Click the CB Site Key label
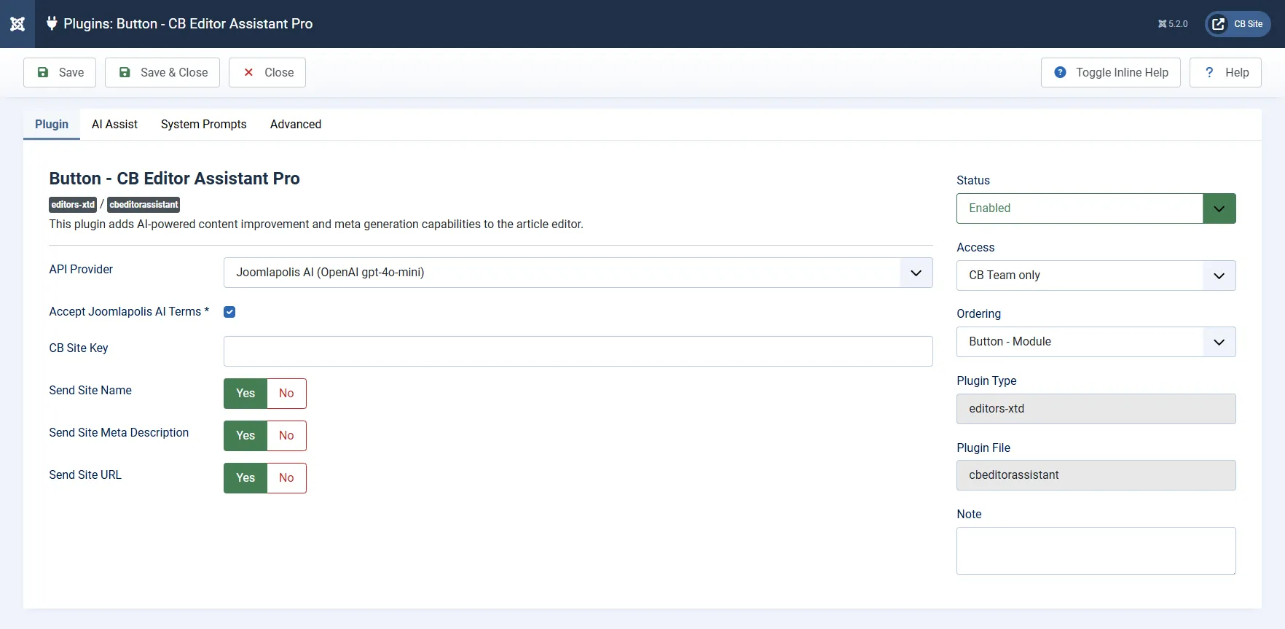The image size is (1285, 629). point(79,348)
